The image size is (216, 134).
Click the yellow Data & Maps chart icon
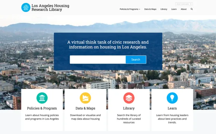tap(85, 98)
